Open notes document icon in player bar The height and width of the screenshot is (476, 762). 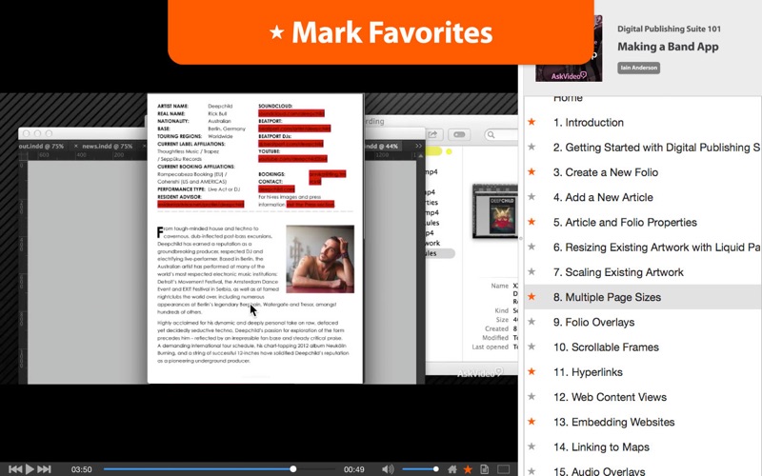(x=485, y=469)
